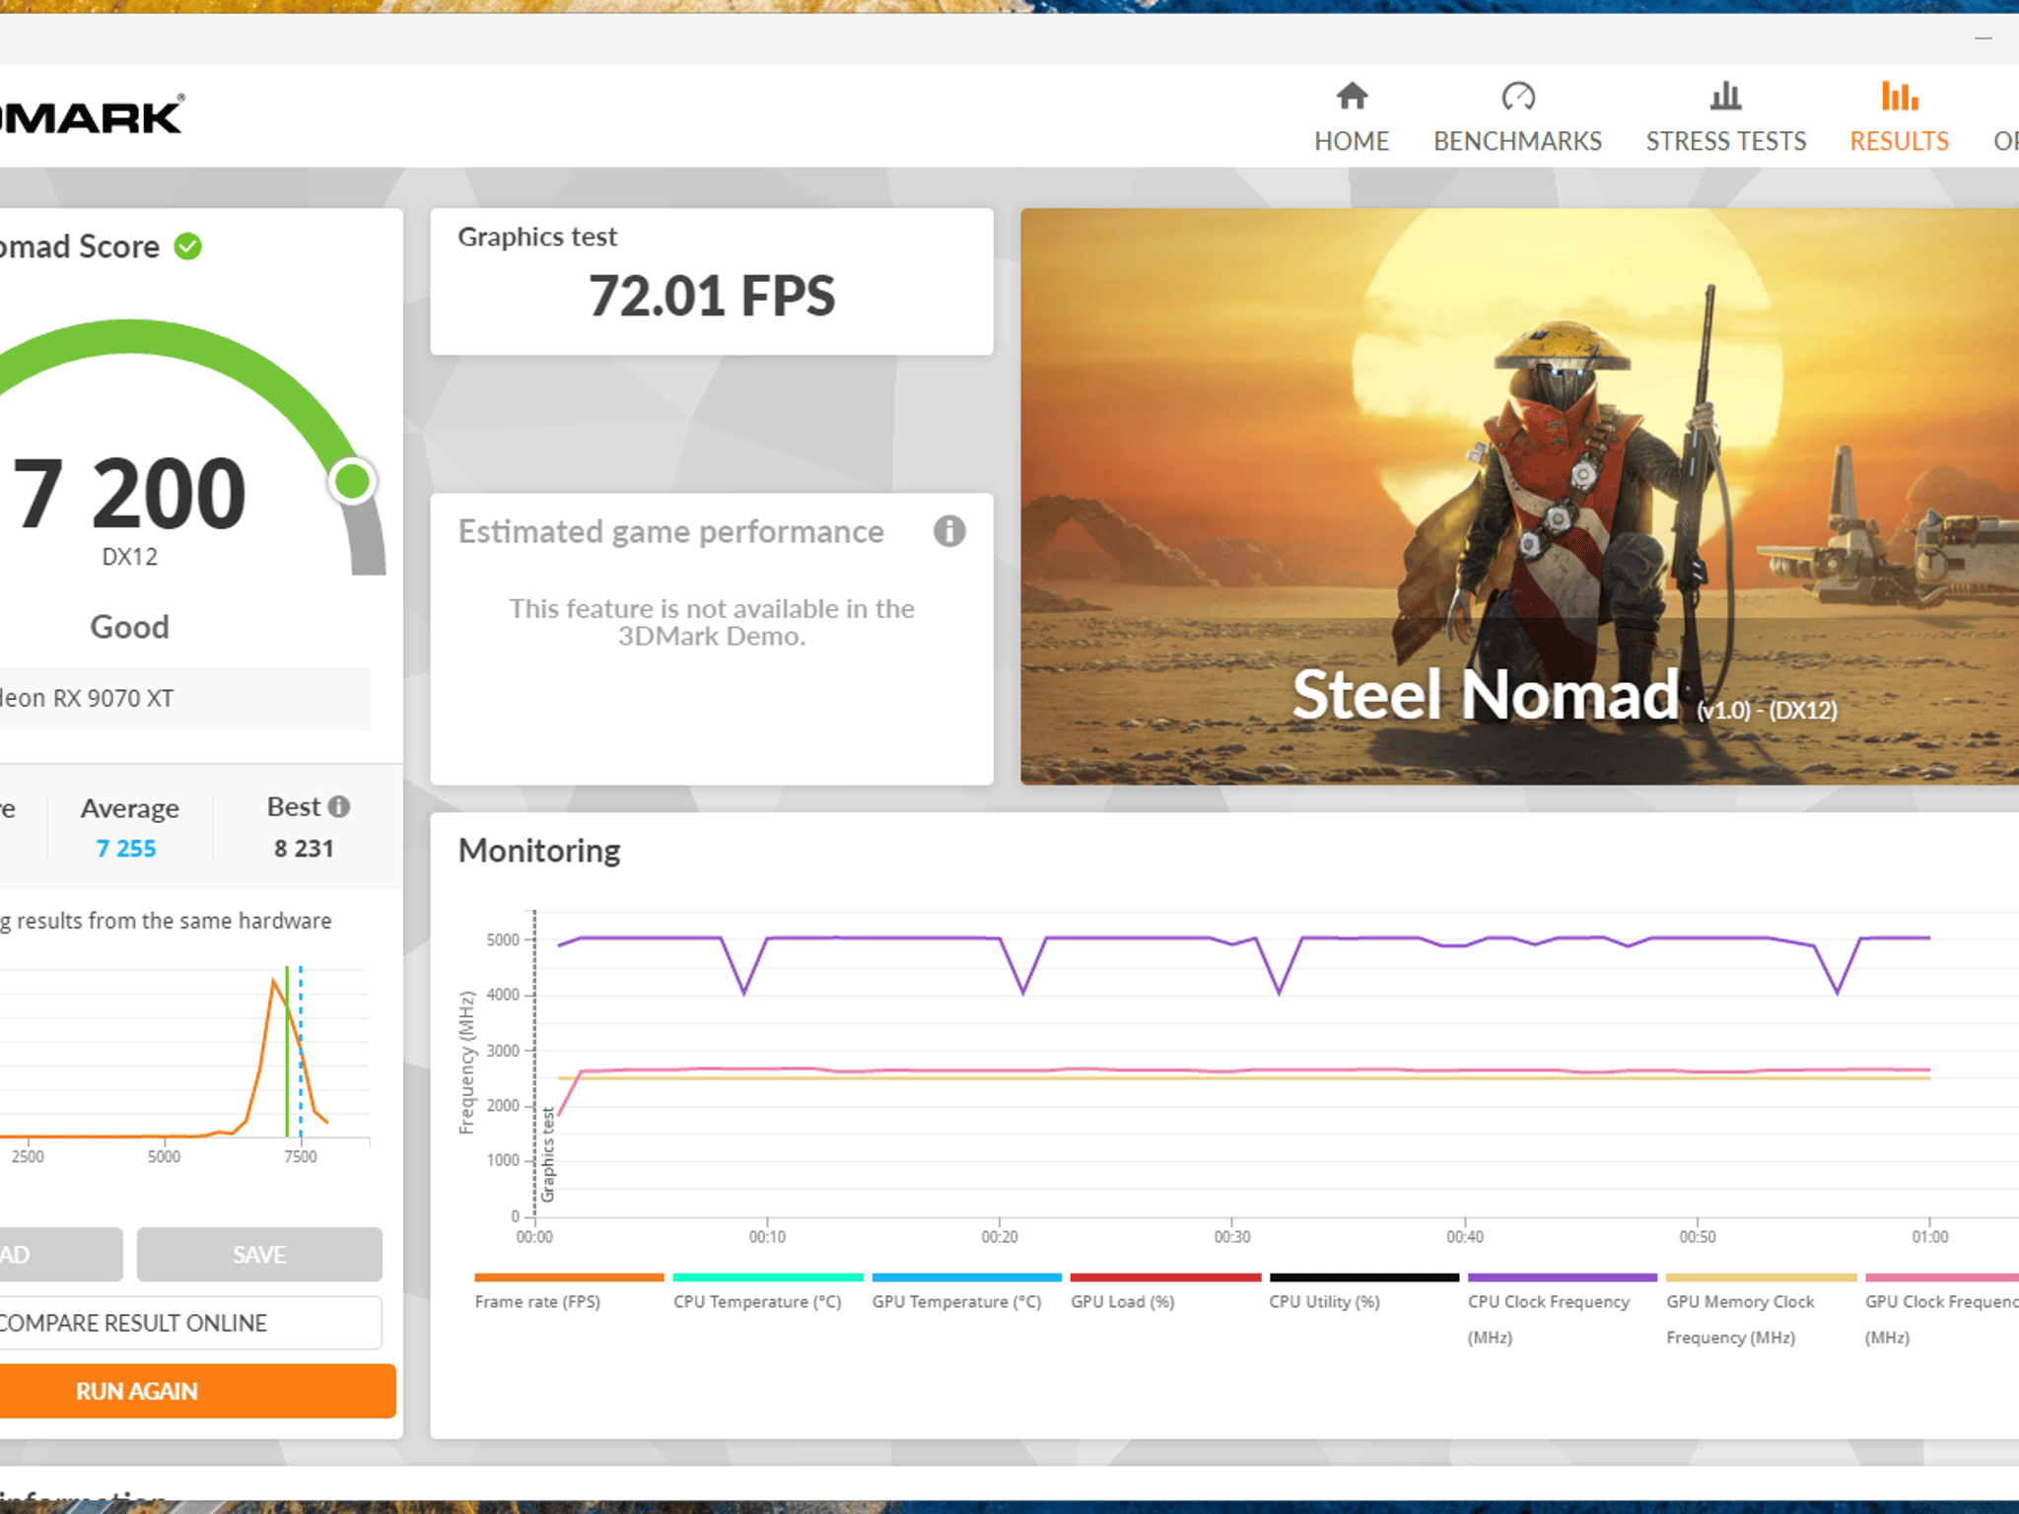
Task: Click the 7500 label on the distribution chart
Action: point(301,1156)
